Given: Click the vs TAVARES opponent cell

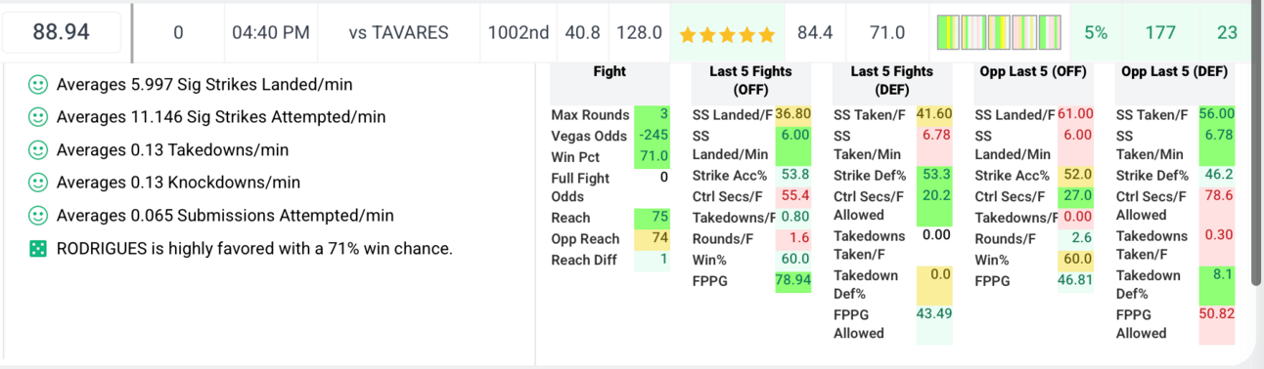Looking at the screenshot, I should (398, 32).
